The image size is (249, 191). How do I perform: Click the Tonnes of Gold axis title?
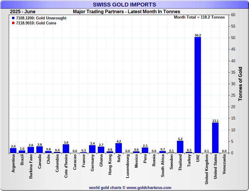pyautogui.click(x=241, y=84)
